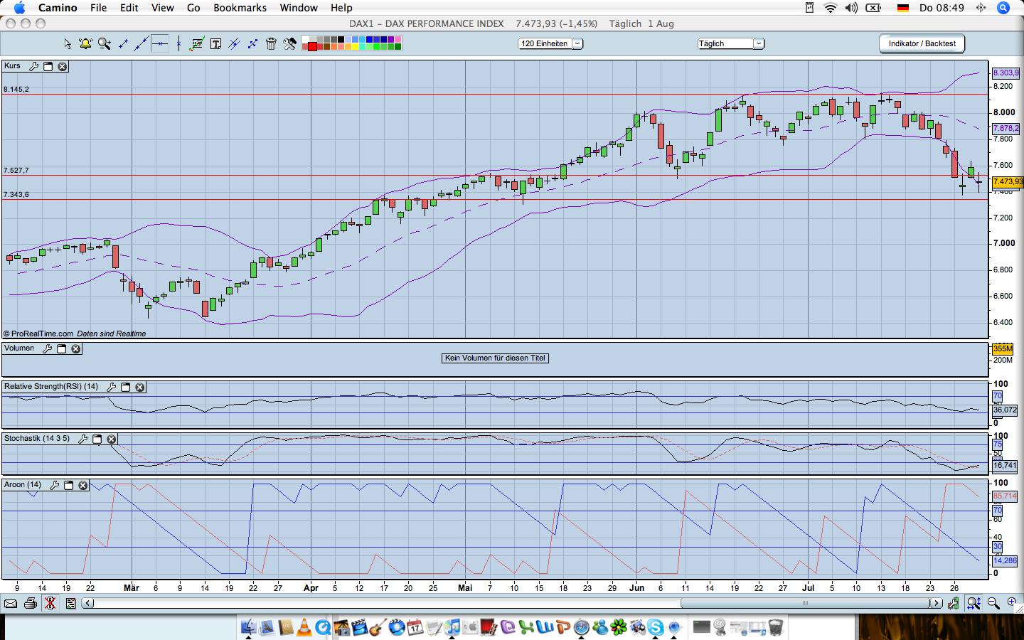Image resolution: width=1024 pixels, height=640 pixels.
Task: Open RSI panel wrench settings
Action: 111,388
